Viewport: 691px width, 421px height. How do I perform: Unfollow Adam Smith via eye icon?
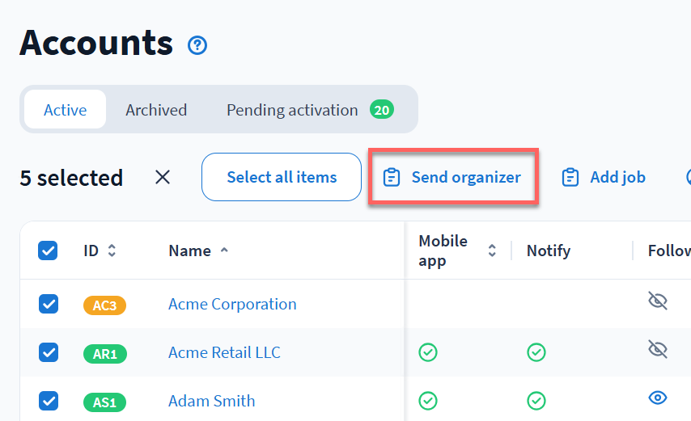pyautogui.click(x=658, y=398)
